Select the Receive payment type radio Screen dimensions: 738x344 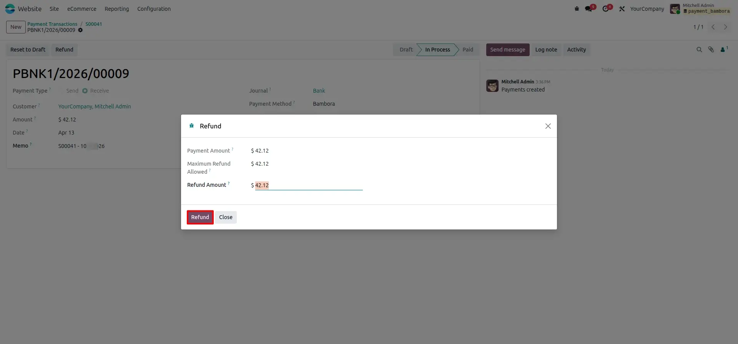[85, 91]
